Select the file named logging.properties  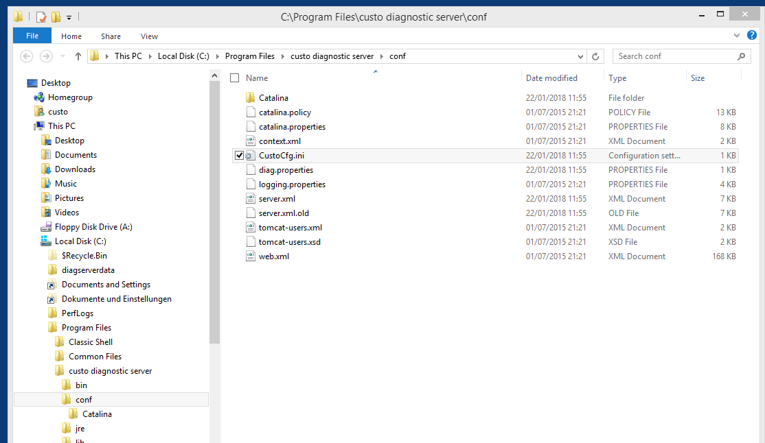[x=293, y=184]
